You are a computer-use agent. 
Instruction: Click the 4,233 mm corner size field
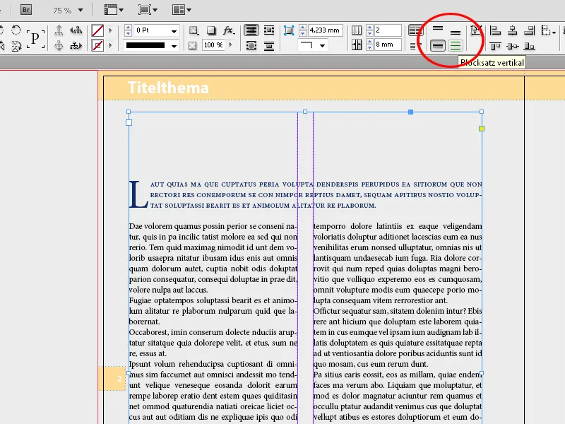(325, 30)
